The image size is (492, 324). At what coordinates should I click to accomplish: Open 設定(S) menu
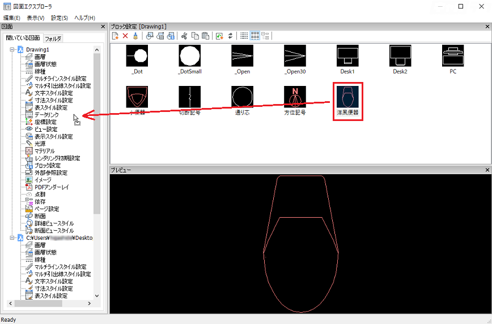(x=60, y=18)
